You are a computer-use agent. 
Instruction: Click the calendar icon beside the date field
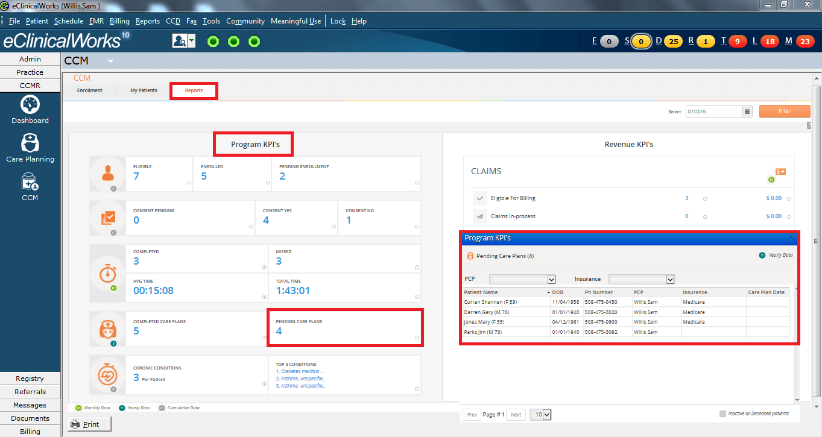tap(747, 111)
